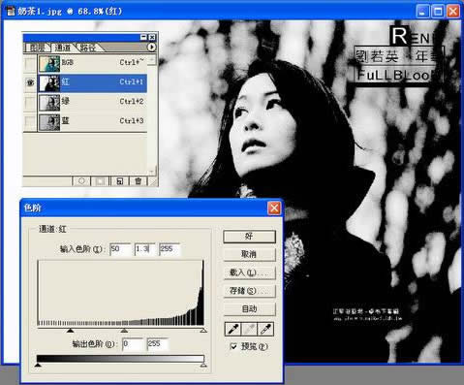Open channels panel flyout menu arrow
This screenshot has height=385, width=464.
[152, 48]
